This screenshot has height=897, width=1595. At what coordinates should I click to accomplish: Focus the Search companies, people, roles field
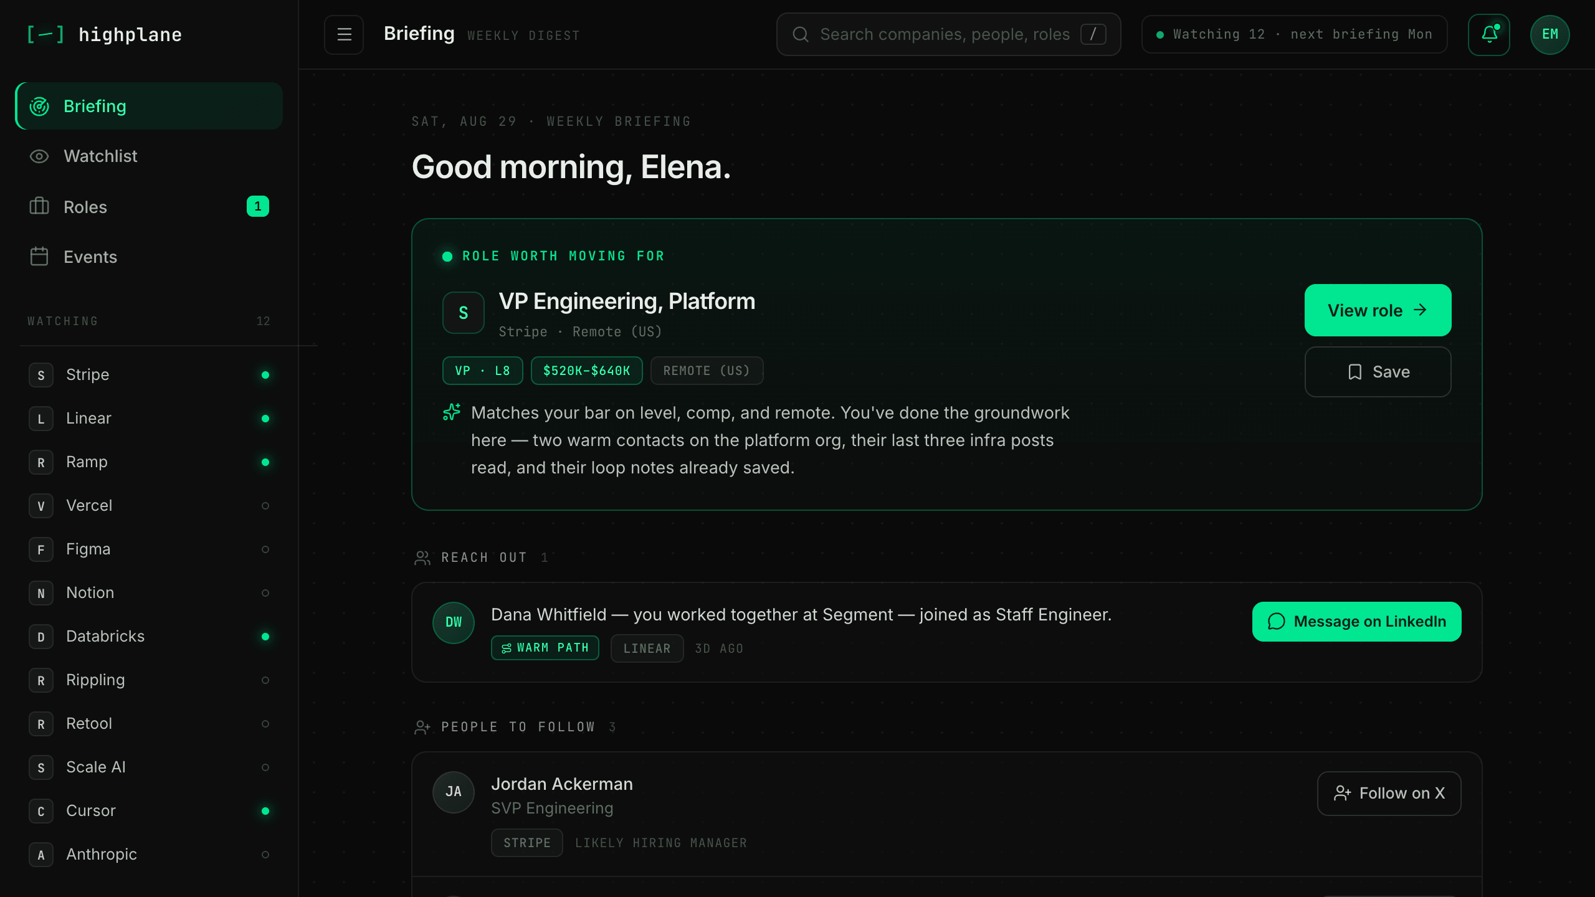pyautogui.click(x=948, y=34)
